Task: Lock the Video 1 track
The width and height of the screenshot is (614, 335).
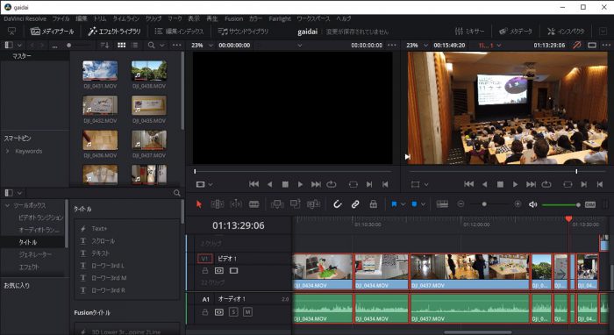Action: coord(204,271)
